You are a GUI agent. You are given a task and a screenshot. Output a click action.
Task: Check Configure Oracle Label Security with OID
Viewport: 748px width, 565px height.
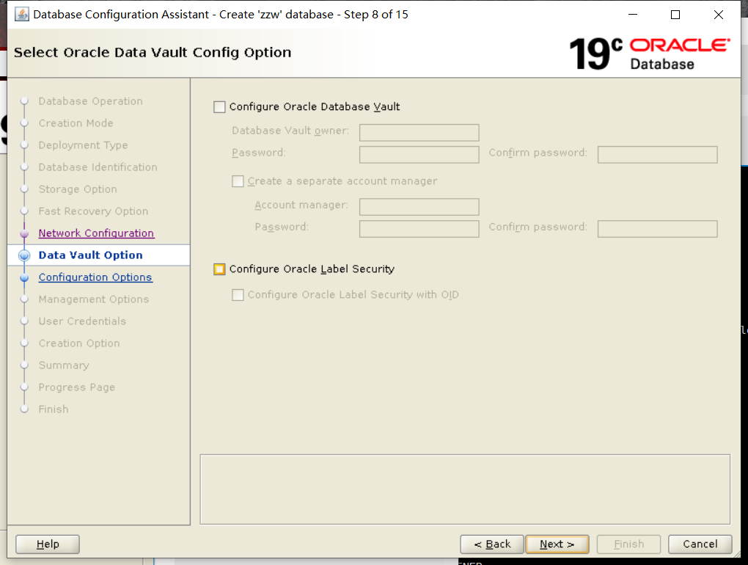click(238, 295)
